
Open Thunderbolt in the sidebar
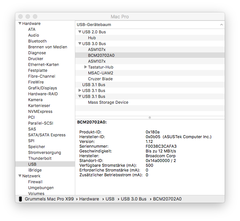pos(40,158)
